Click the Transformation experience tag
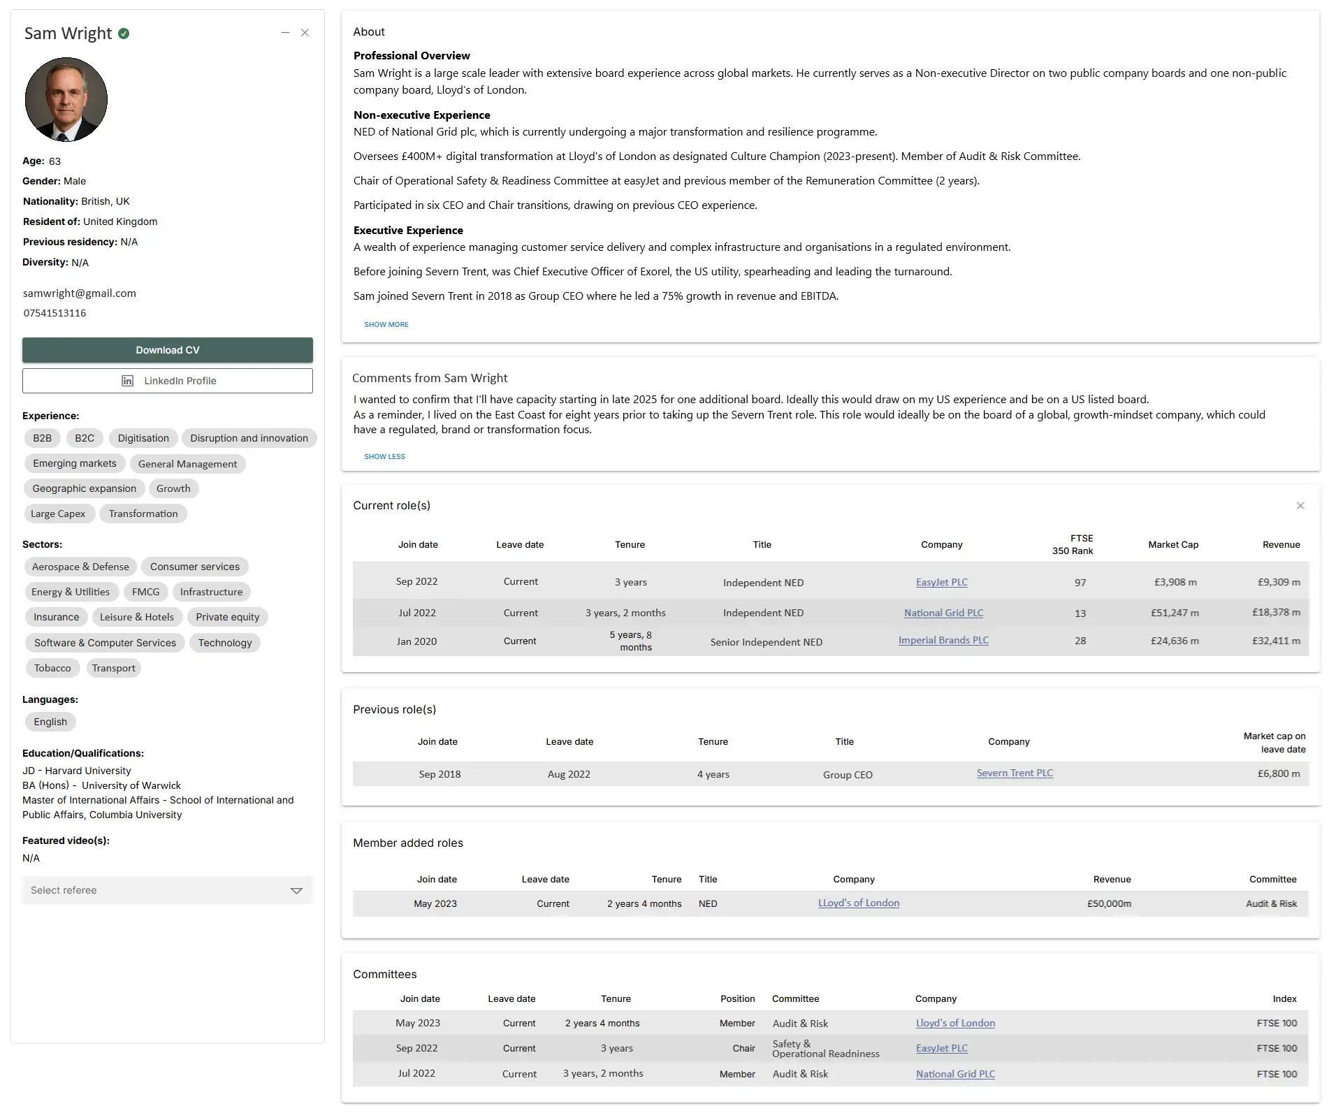Screen dimensions: 1329x1113 pyautogui.click(x=143, y=514)
